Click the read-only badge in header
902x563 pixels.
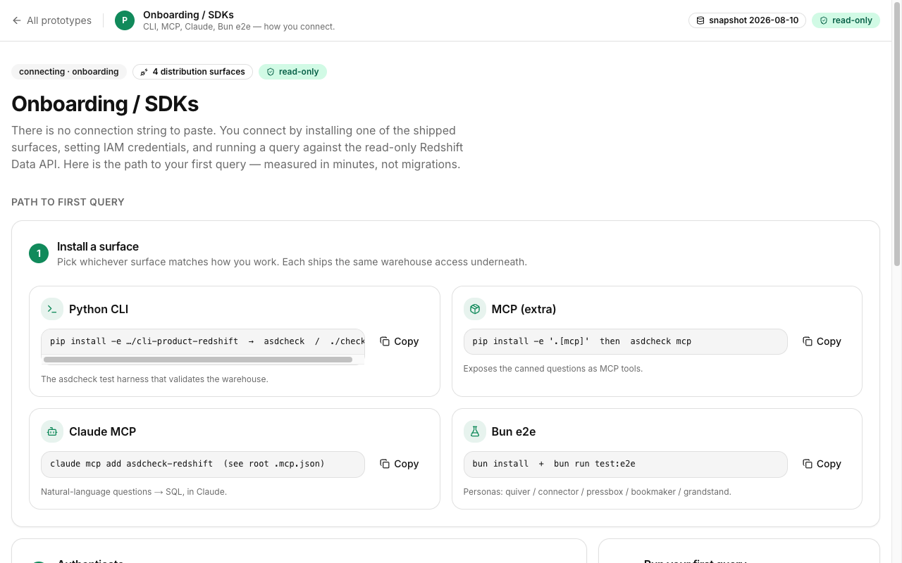click(846, 20)
